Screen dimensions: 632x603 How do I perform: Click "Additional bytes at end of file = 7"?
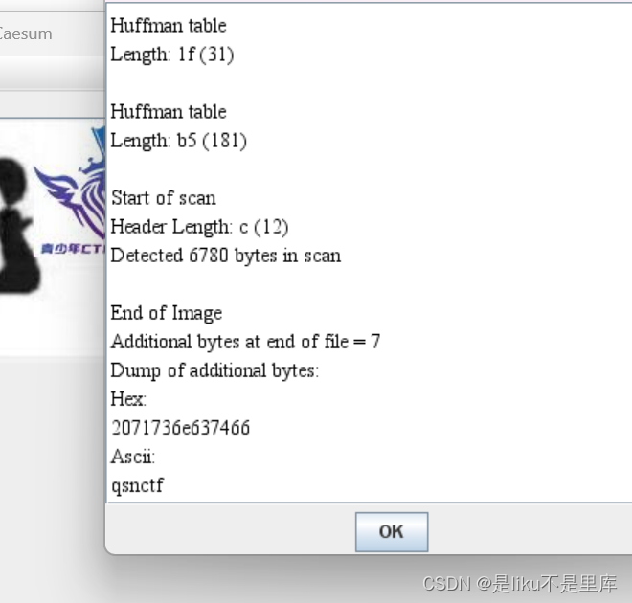245,342
